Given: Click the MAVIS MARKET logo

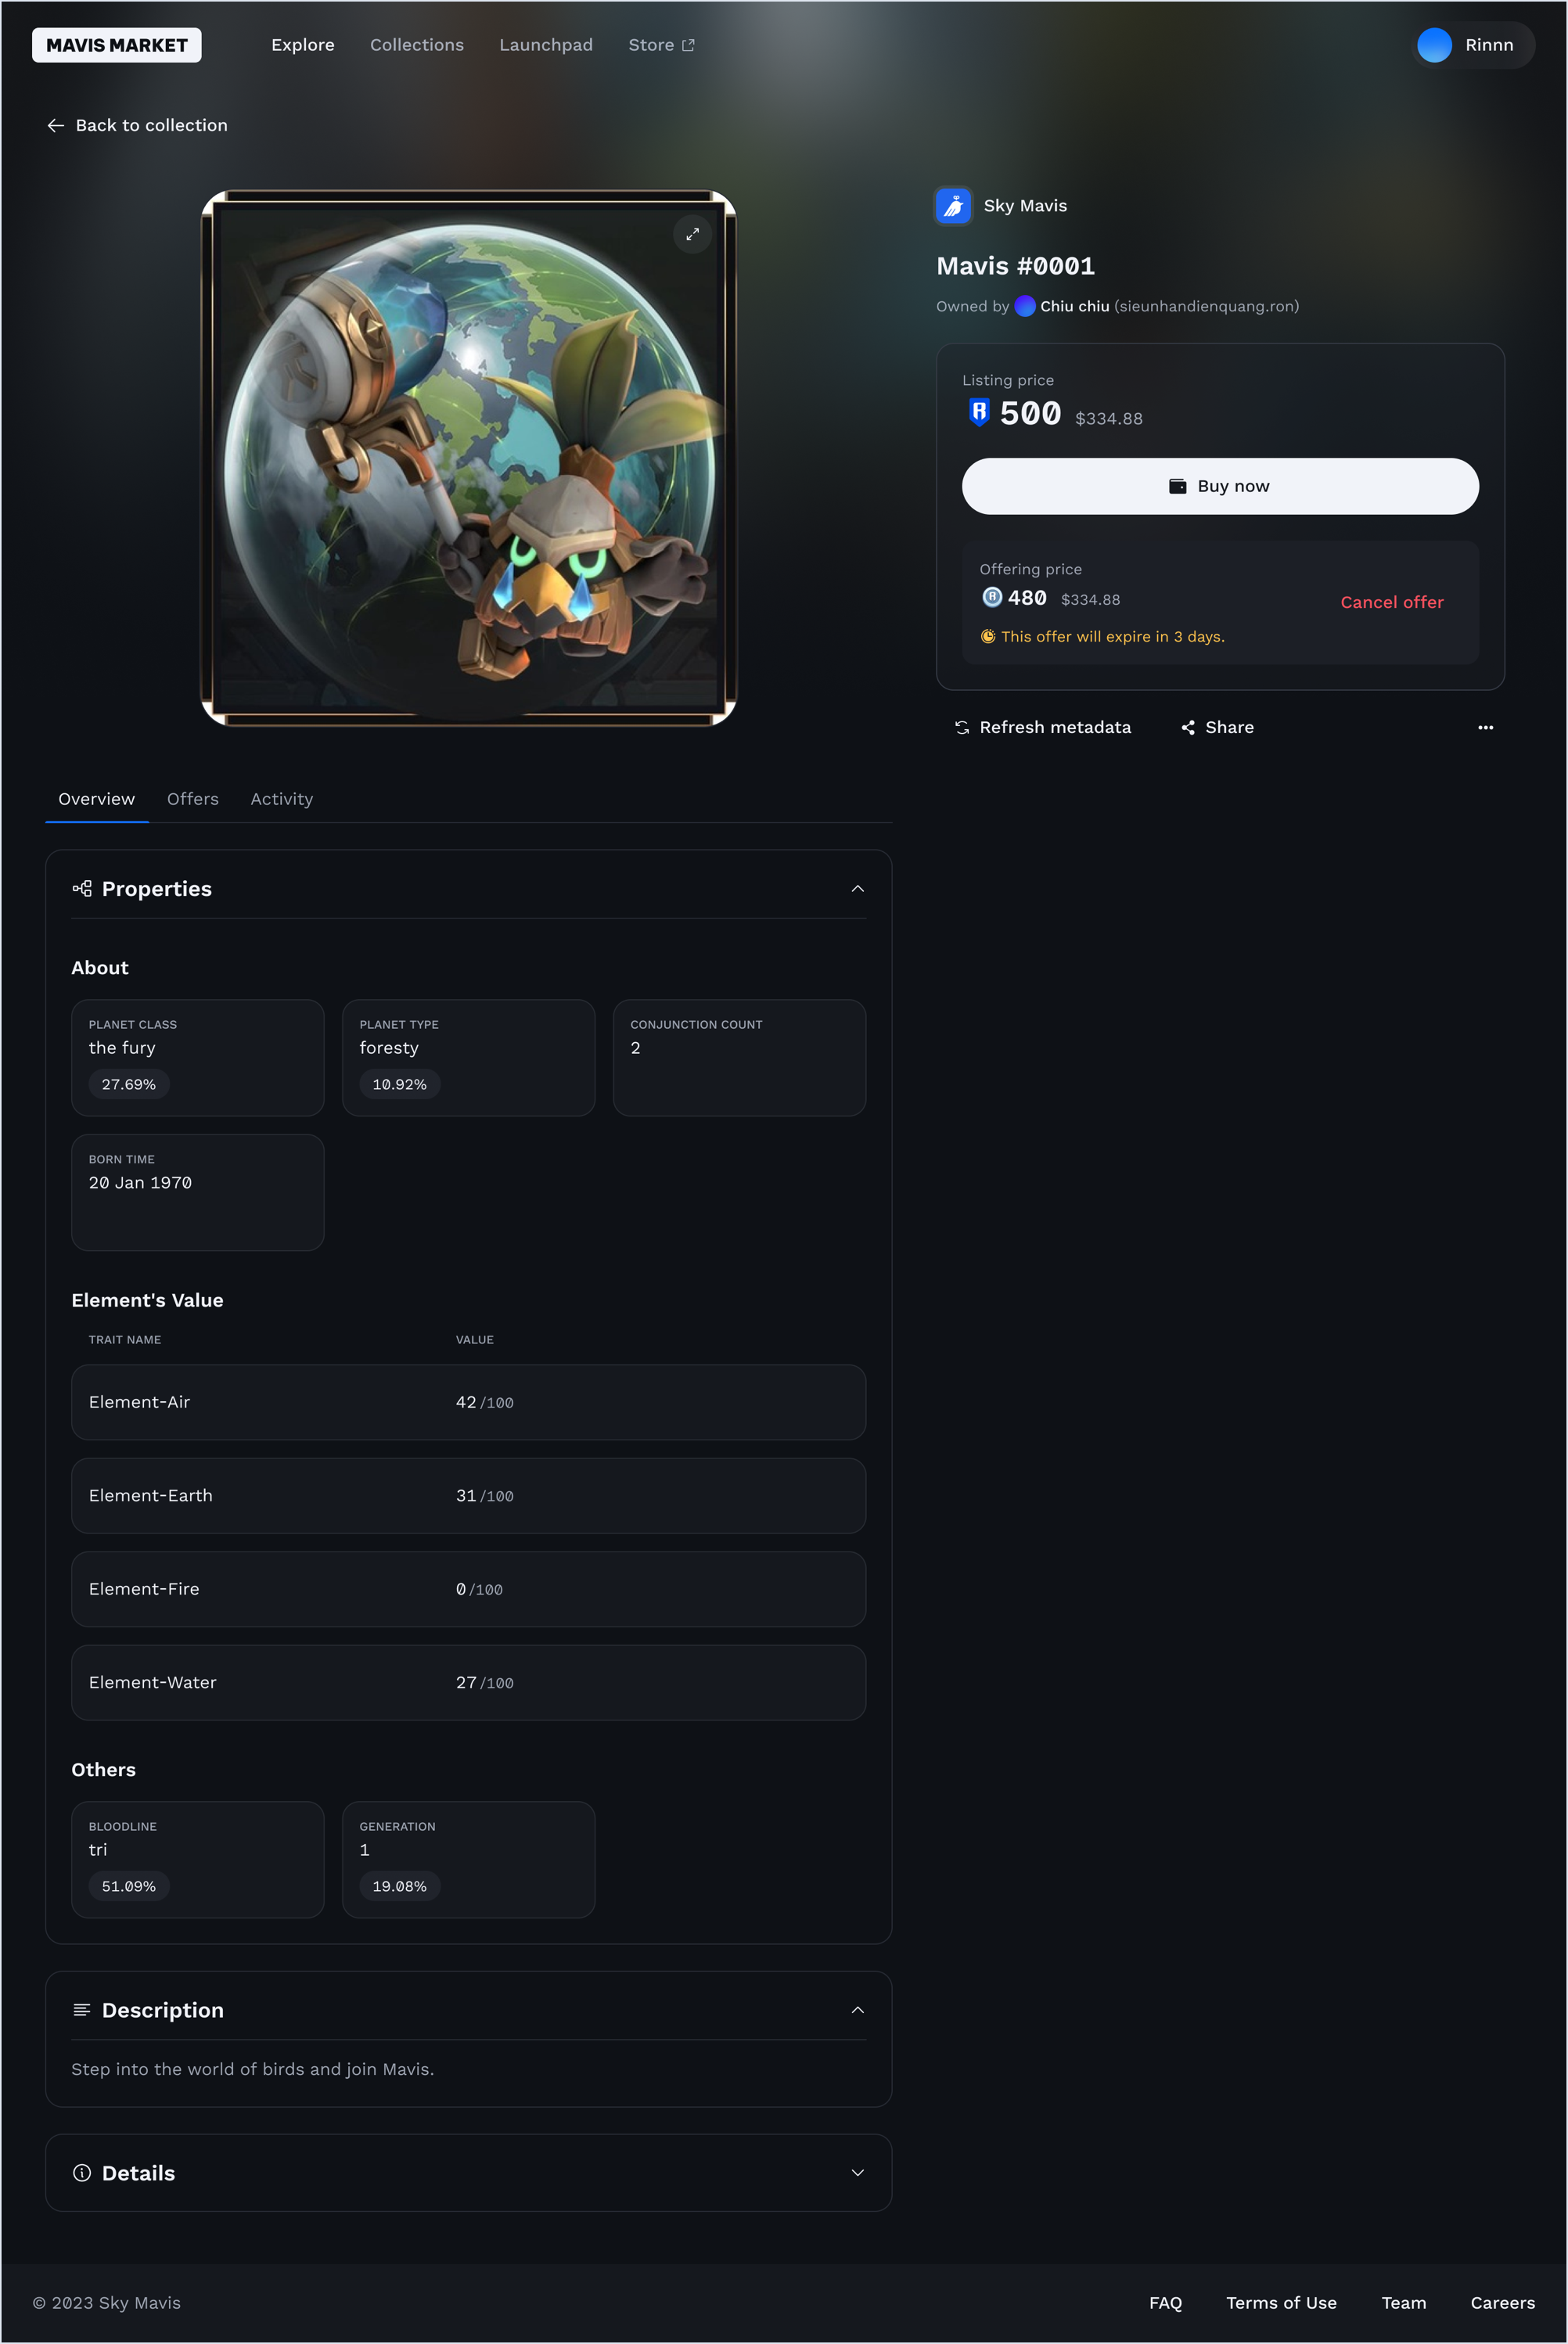Looking at the screenshot, I should (117, 45).
